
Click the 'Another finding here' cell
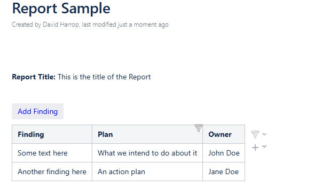tap(52, 171)
